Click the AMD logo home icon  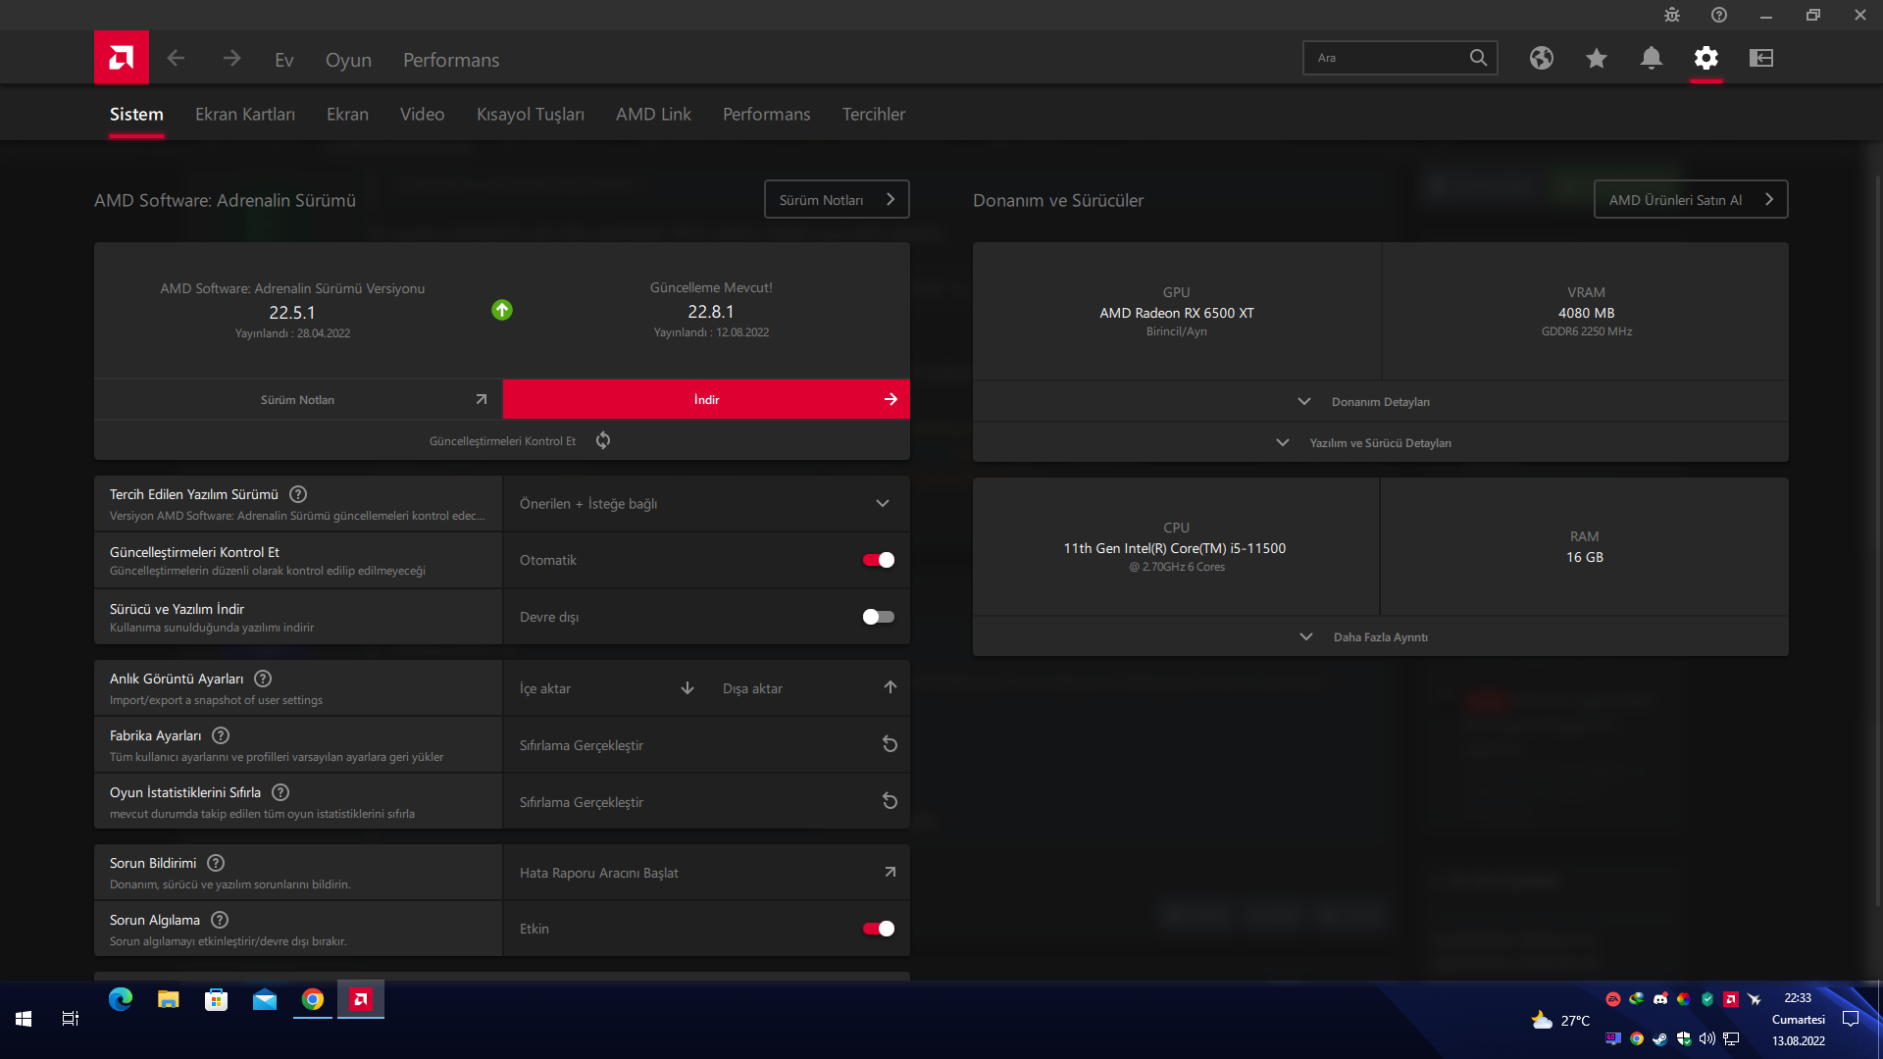(122, 58)
